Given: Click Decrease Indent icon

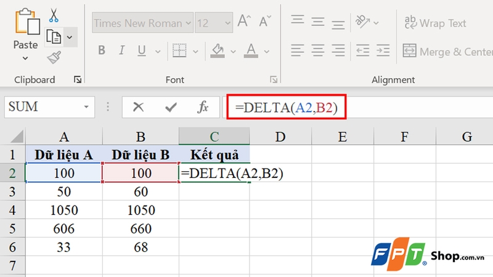Looking at the screenshot, I should coord(362,50).
